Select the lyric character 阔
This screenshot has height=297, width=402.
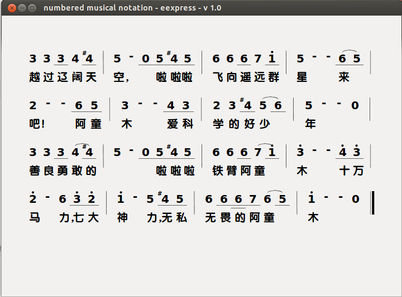pyautogui.click(x=77, y=77)
